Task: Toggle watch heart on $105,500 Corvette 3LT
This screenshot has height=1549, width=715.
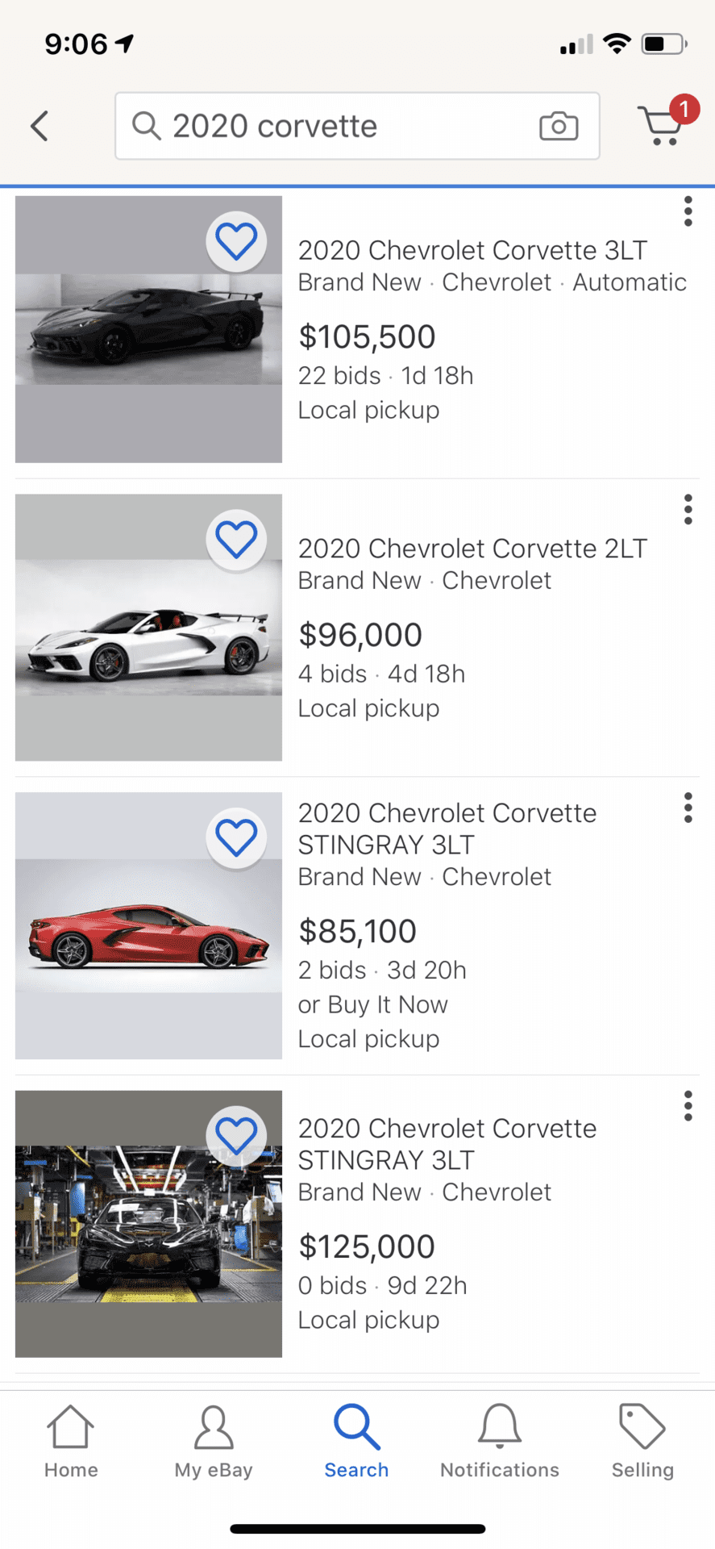Action: tap(236, 241)
